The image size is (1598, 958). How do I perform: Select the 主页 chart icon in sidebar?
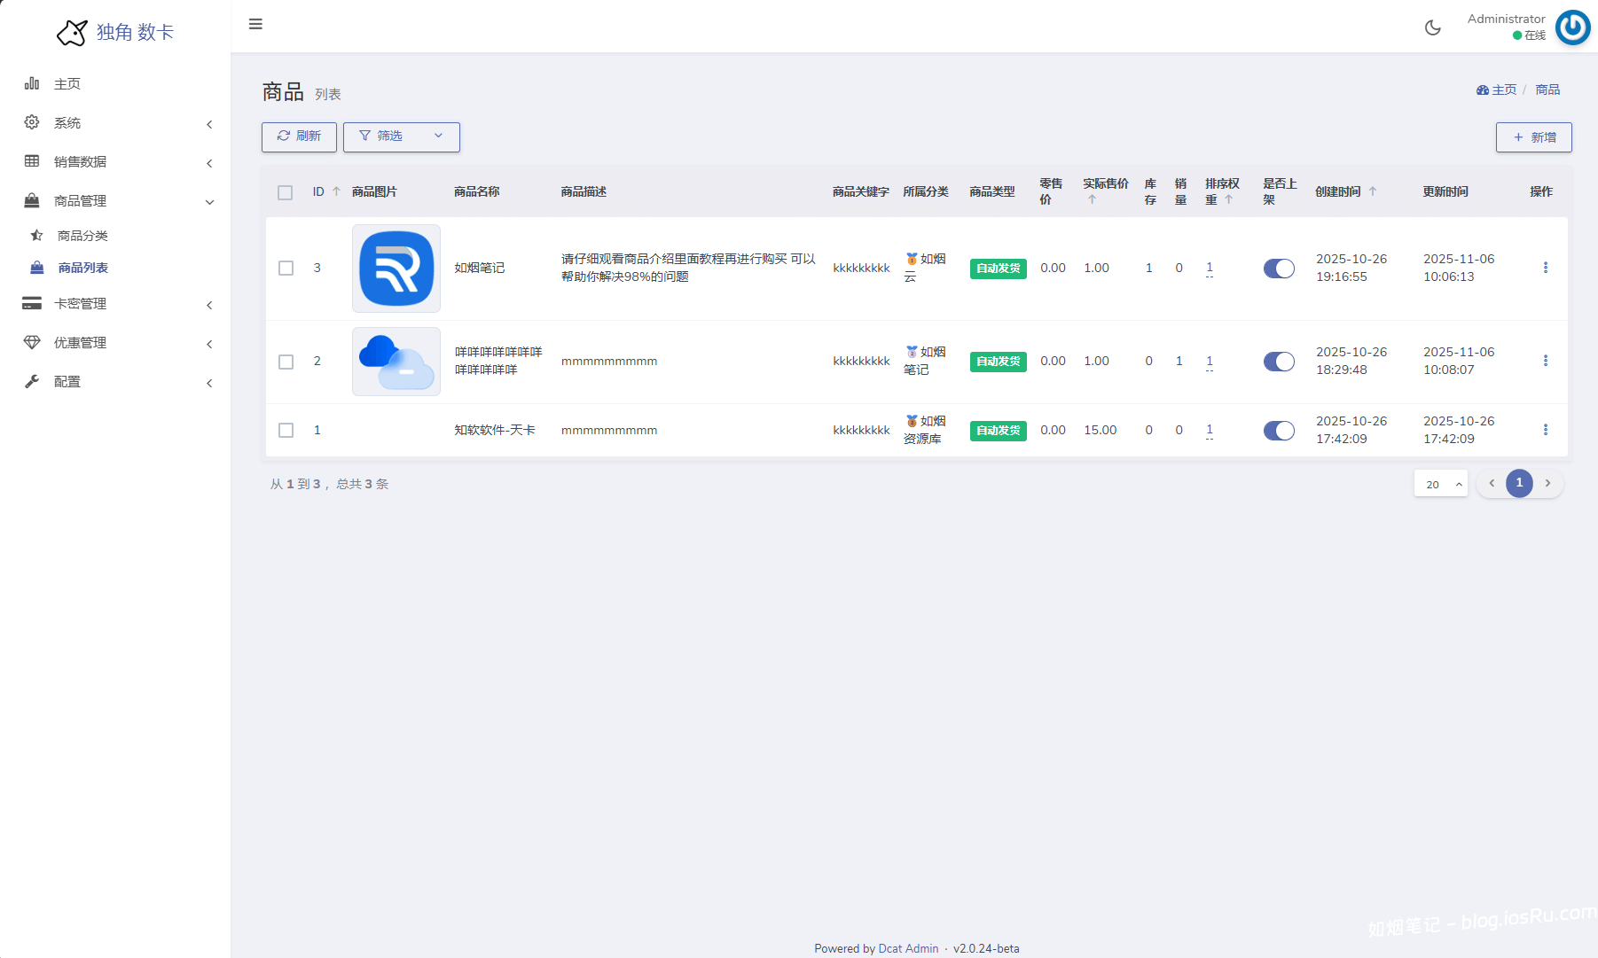tap(32, 83)
